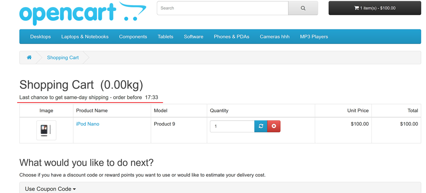
Task: Open the Components menu
Action: tap(133, 37)
